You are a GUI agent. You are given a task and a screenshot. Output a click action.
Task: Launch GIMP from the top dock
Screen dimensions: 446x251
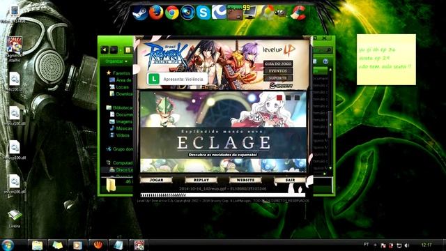click(x=281, y=13)
